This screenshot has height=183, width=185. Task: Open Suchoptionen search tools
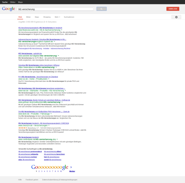[69, 17]
